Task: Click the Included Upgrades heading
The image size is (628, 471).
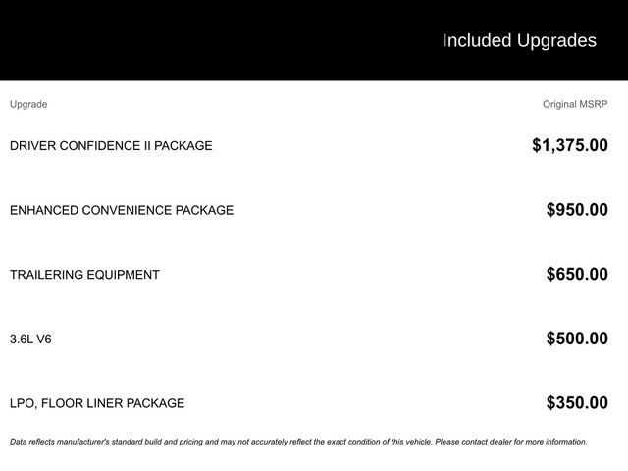Action: [x=518, y=40]
